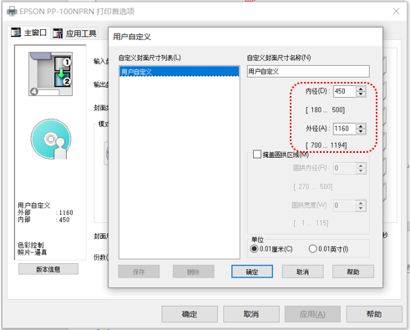Click the cyan disc preview icon
This screenshot has width=410, height=330.
pyautogui.click(x=51, y=139)
